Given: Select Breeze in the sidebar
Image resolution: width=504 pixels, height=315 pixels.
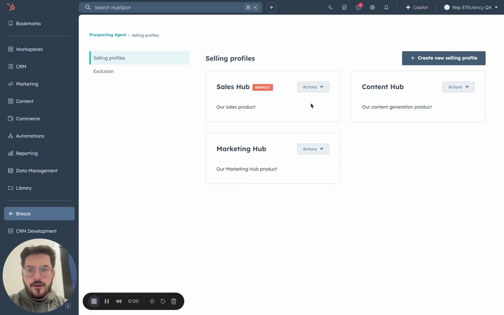Looking at the screenshot, I should point(39,213).
